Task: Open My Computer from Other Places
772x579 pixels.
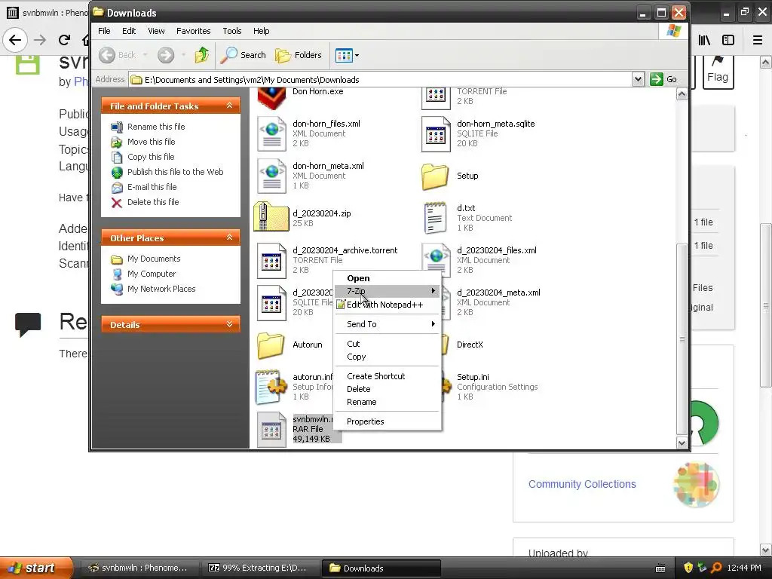Action: pyautogui.click(x=151, y=274)
